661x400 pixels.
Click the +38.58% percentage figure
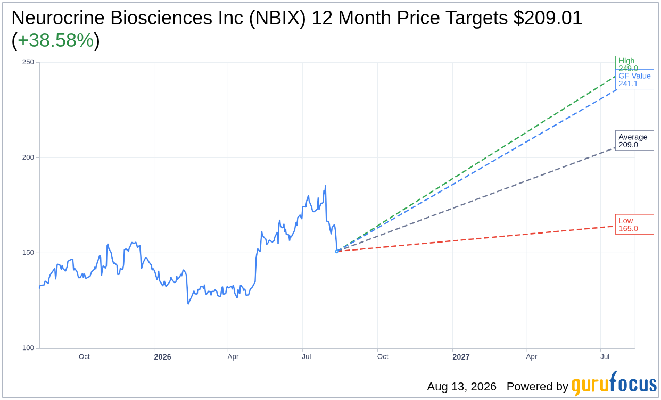[56, 41]
